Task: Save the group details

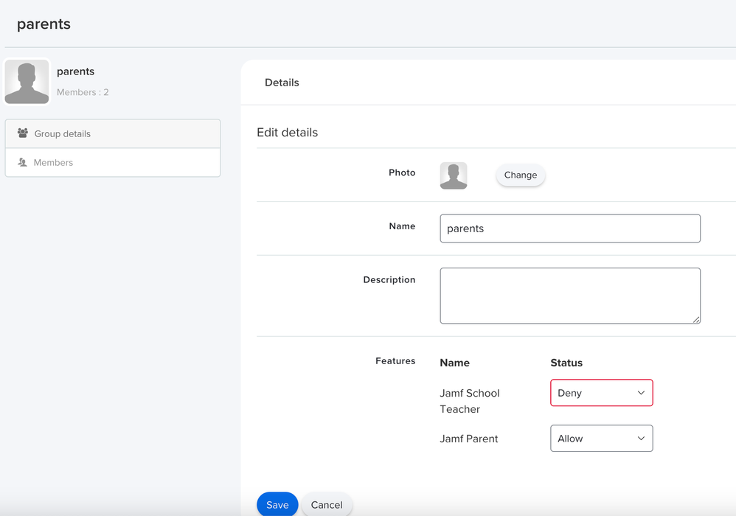Action: (x=277, y=504)
